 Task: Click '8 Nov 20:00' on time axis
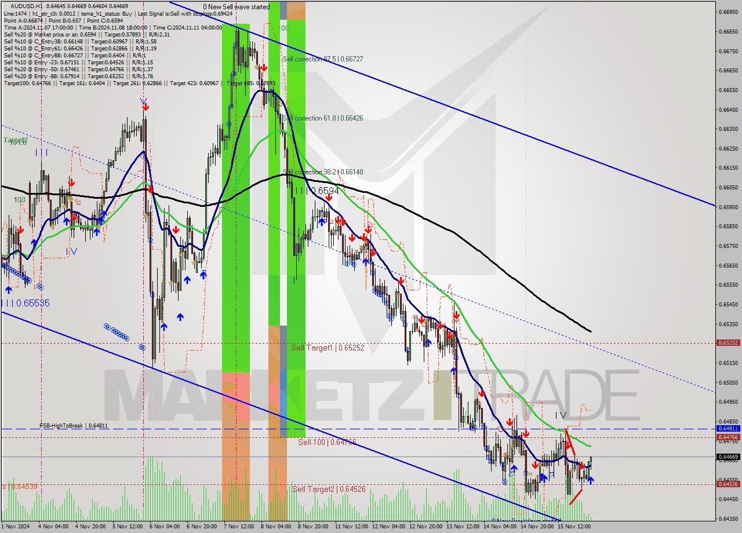(x=314, y=527)
